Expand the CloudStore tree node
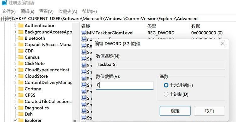 tap(15, 76)
